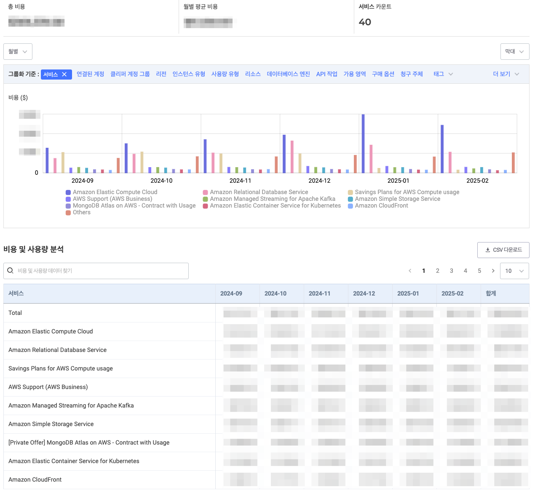Group by 클리퍼 계정 그룹
The height and width of the screenshot is (493, 535).
(130, 74)
